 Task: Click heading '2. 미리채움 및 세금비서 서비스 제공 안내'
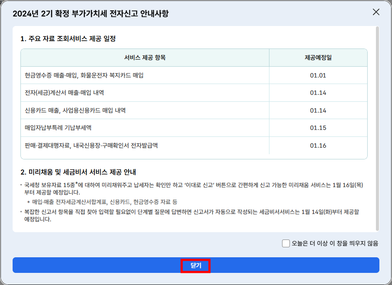78,172
